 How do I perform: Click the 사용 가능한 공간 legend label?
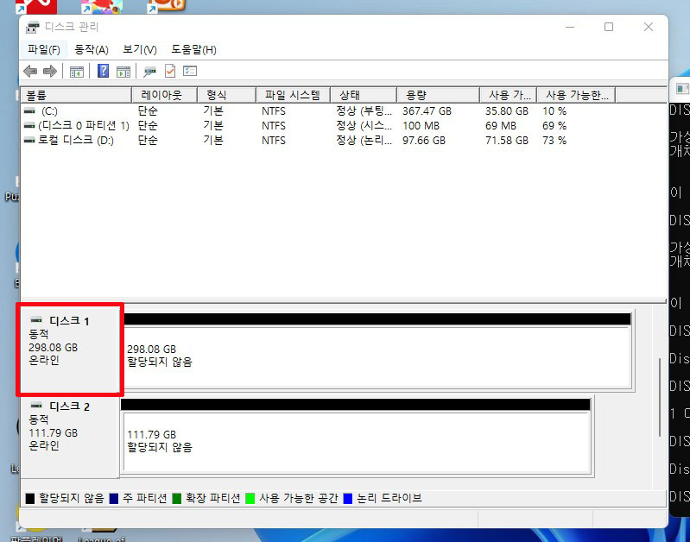298,499
